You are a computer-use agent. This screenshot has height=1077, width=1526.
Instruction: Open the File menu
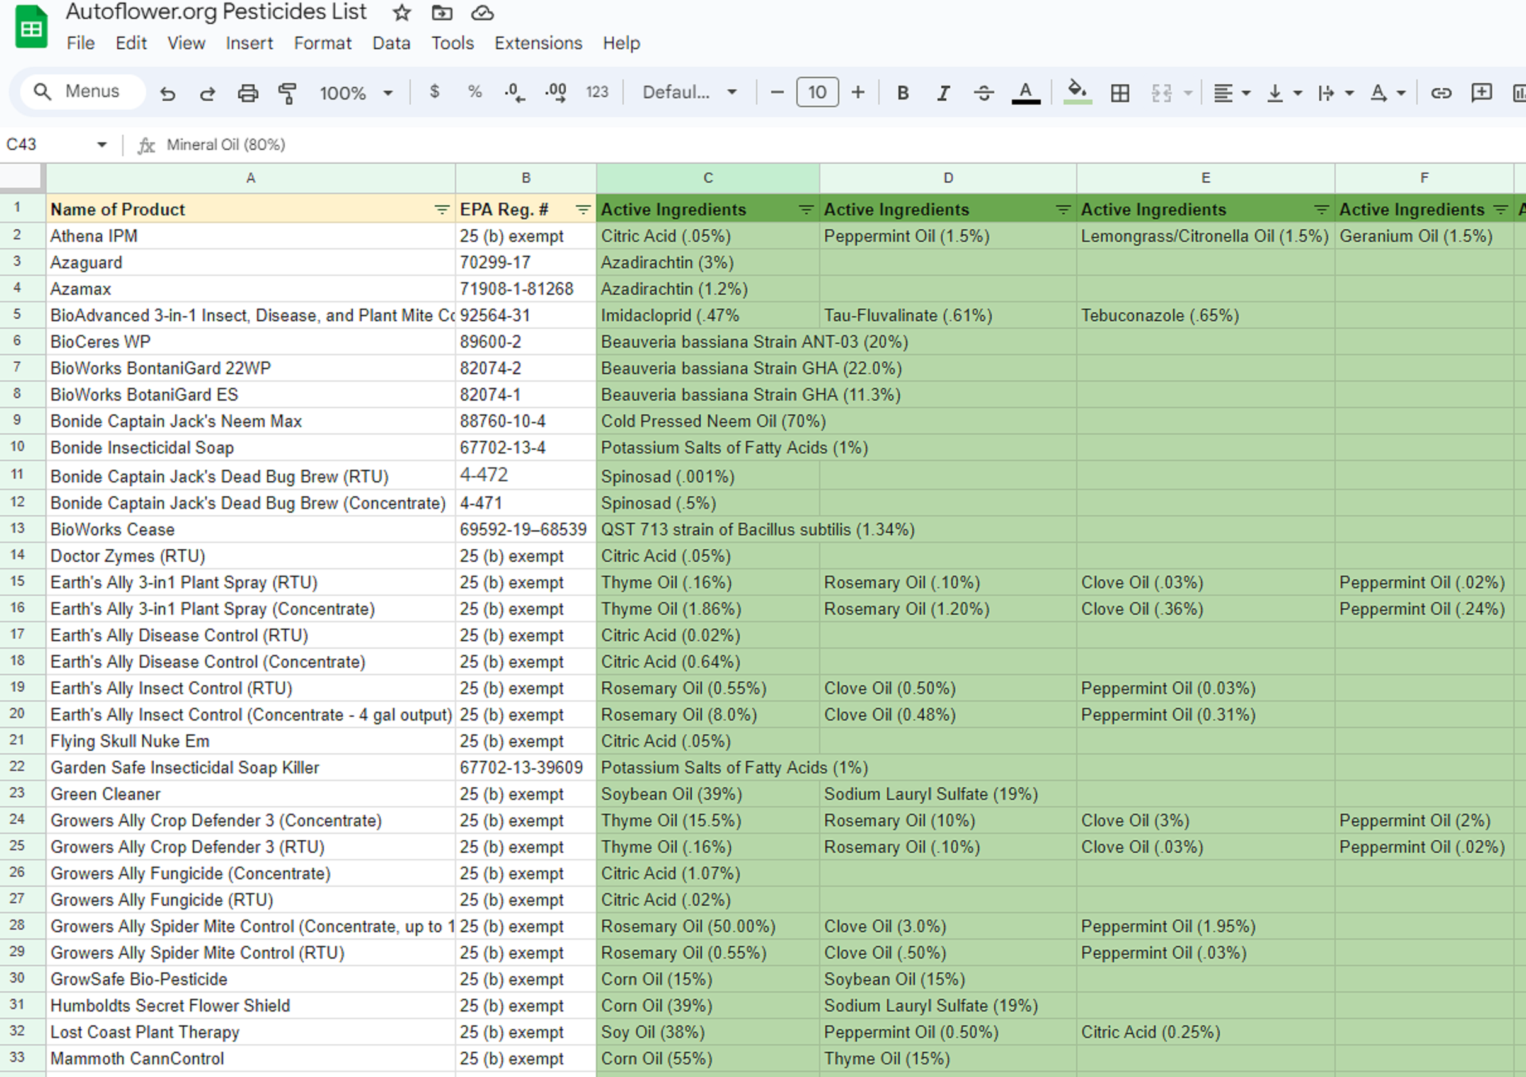point(81,43)
